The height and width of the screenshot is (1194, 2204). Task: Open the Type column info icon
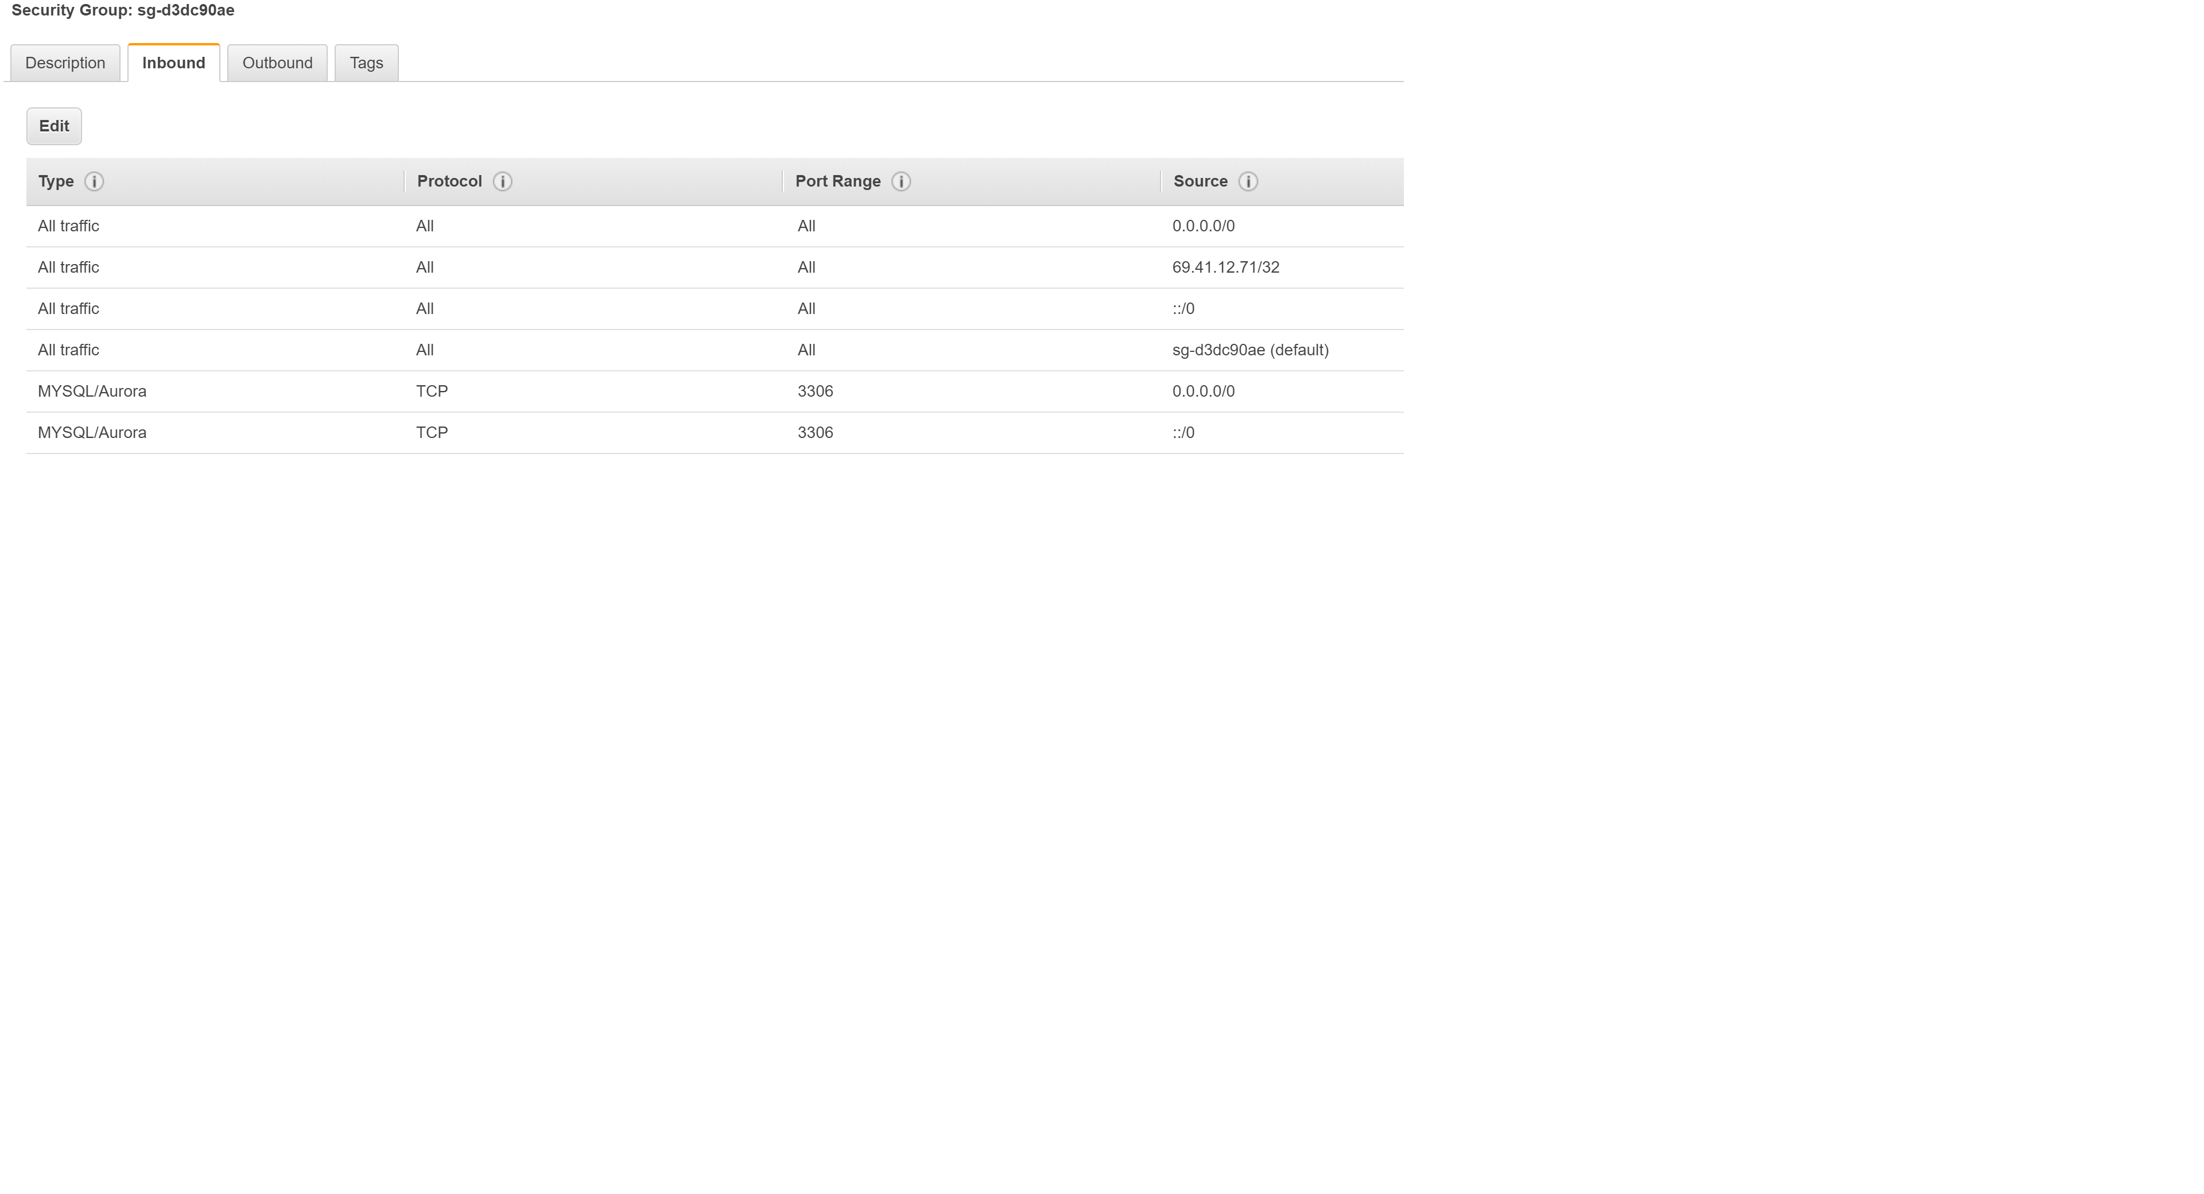point(94,181)
